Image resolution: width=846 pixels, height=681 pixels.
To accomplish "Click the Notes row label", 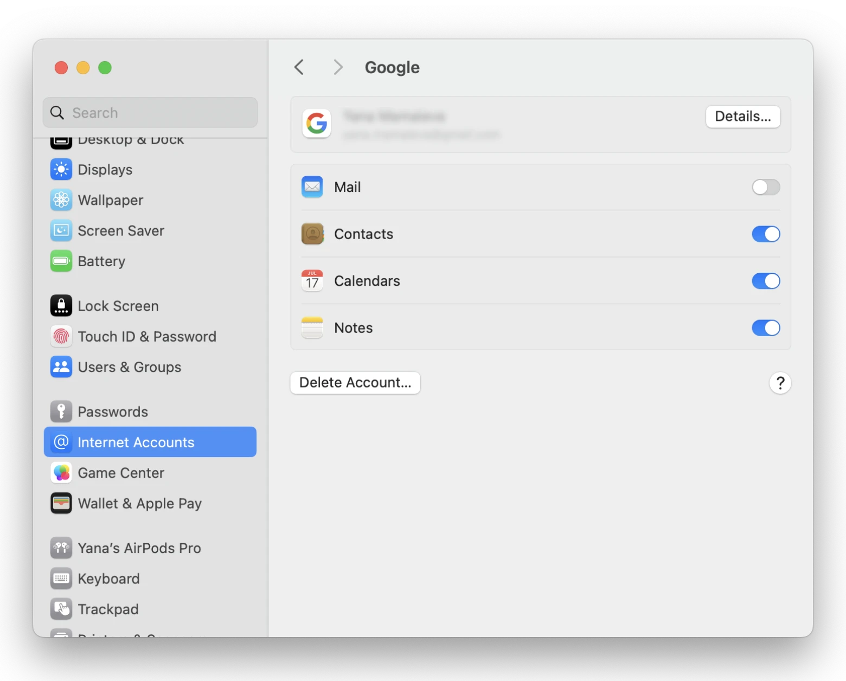I will point(354,328).
